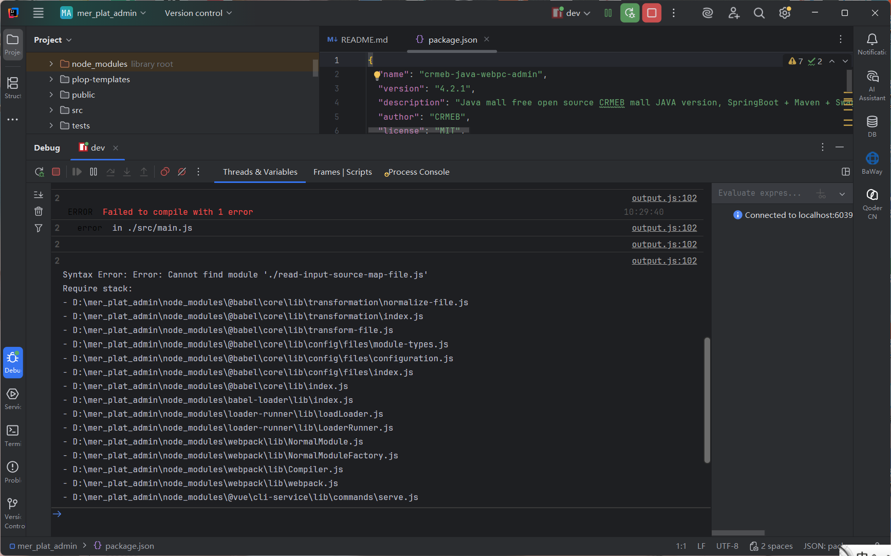
Task: Expand the src folder
Action: point(51,110)
